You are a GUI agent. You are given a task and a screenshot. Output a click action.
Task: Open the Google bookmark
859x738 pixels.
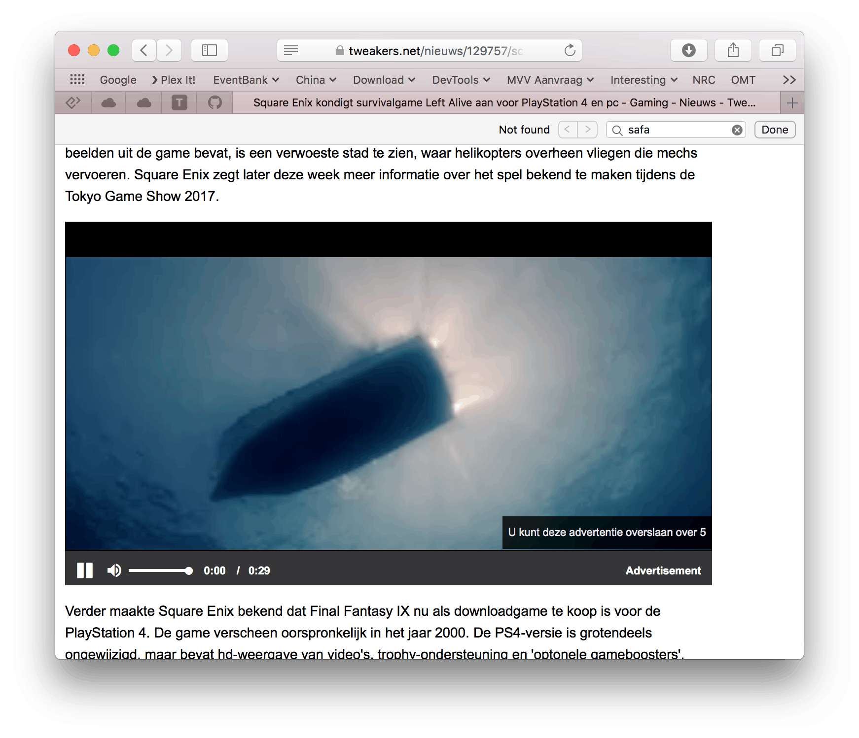(x=118, y=80)
